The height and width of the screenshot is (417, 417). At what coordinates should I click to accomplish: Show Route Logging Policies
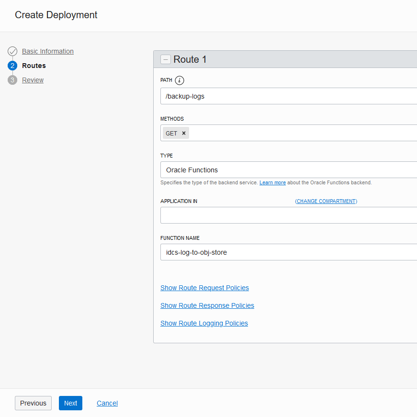(204, 323)
